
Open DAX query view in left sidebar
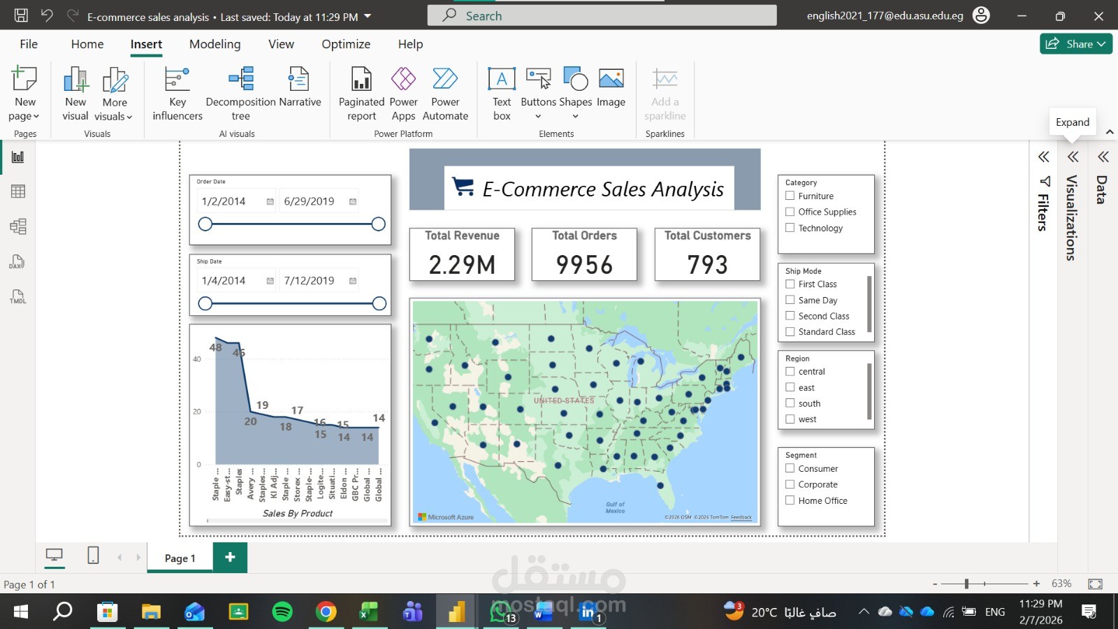pos(18,261)
